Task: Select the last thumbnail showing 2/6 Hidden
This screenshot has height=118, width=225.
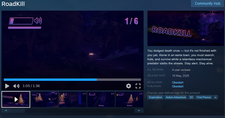Action: coord(130,99)
